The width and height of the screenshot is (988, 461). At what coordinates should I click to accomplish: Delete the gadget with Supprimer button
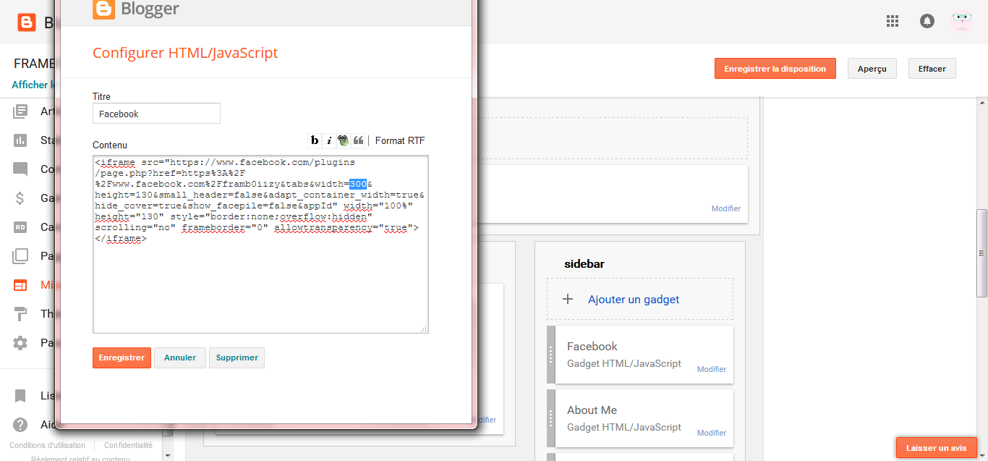click(237, 358)
